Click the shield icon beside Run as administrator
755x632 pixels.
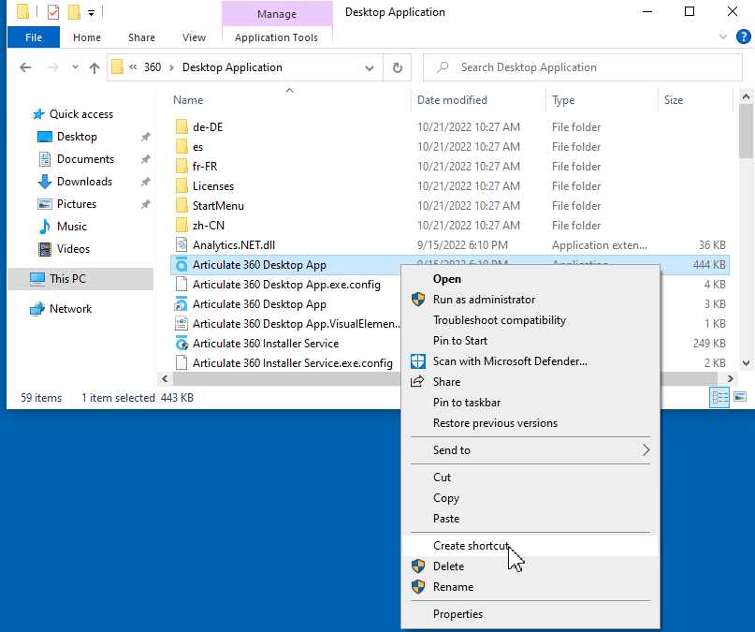point(418,299)
